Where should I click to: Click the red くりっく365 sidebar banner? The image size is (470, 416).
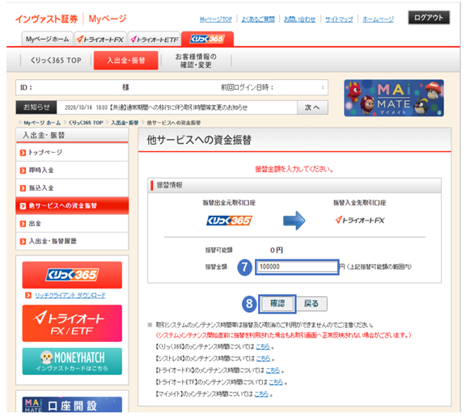72,275
